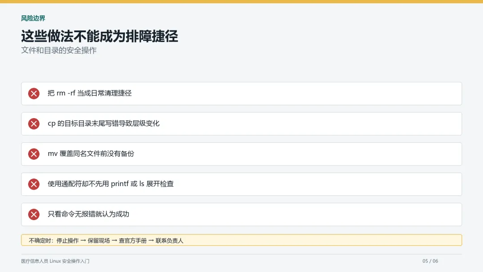This screenshot has height=272, width=483.
Task: Click the page indicator 05 / 06
Action: click(430, 261)
